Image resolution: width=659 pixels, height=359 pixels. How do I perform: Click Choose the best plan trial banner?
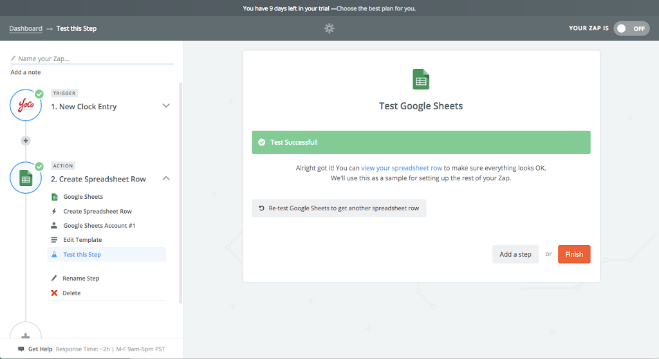point(376,8)
